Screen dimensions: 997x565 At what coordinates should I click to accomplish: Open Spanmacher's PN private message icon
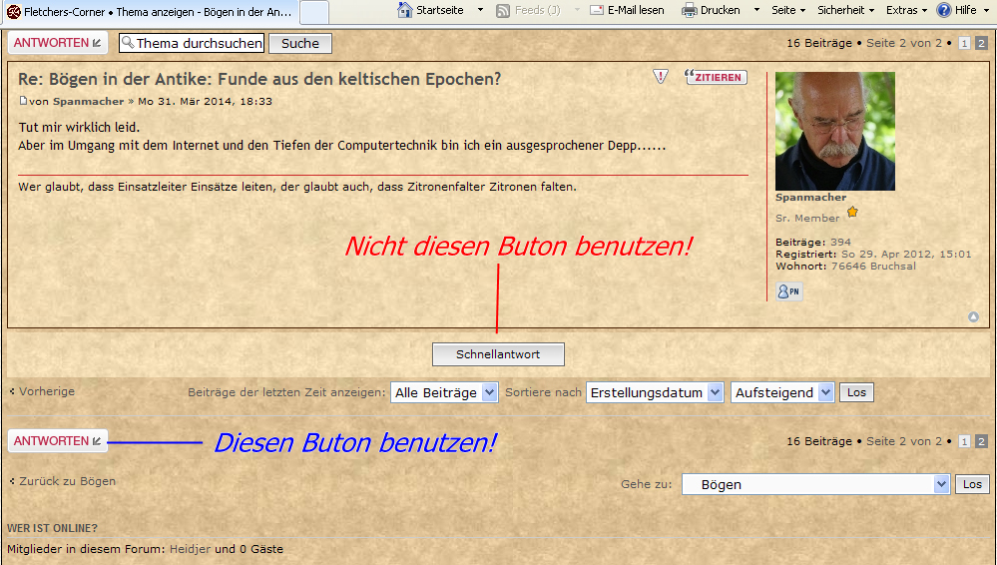(789, 291)
